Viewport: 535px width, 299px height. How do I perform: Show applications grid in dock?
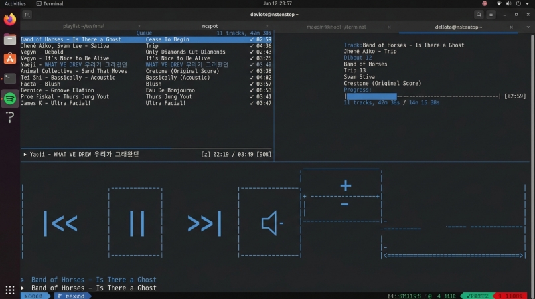[10, 290]
